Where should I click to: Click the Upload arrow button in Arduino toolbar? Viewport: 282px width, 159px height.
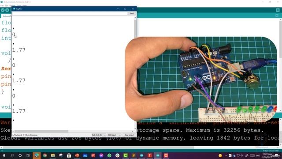(7, 10)
